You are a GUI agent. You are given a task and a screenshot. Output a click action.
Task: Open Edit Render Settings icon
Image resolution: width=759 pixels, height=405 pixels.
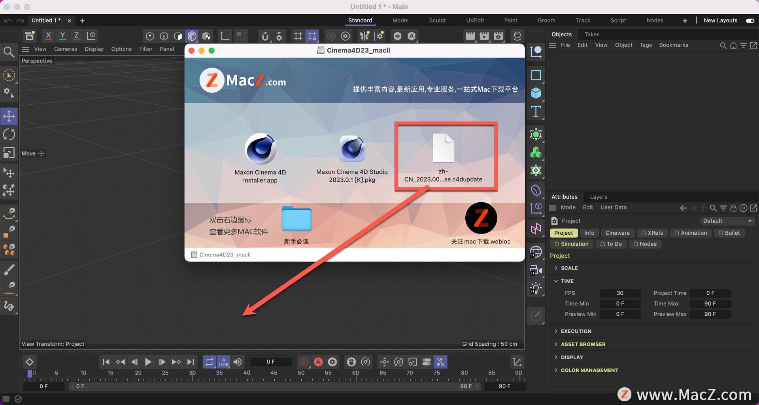coord(498,36)
